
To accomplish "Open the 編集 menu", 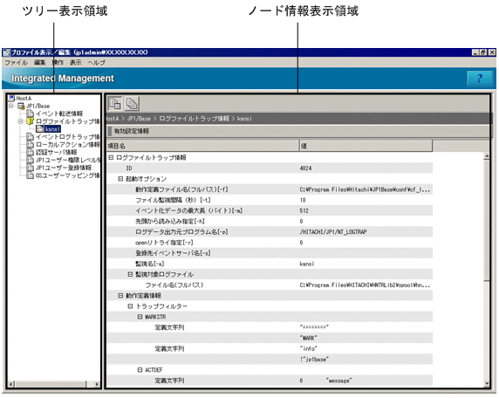I will coord(40,63).
